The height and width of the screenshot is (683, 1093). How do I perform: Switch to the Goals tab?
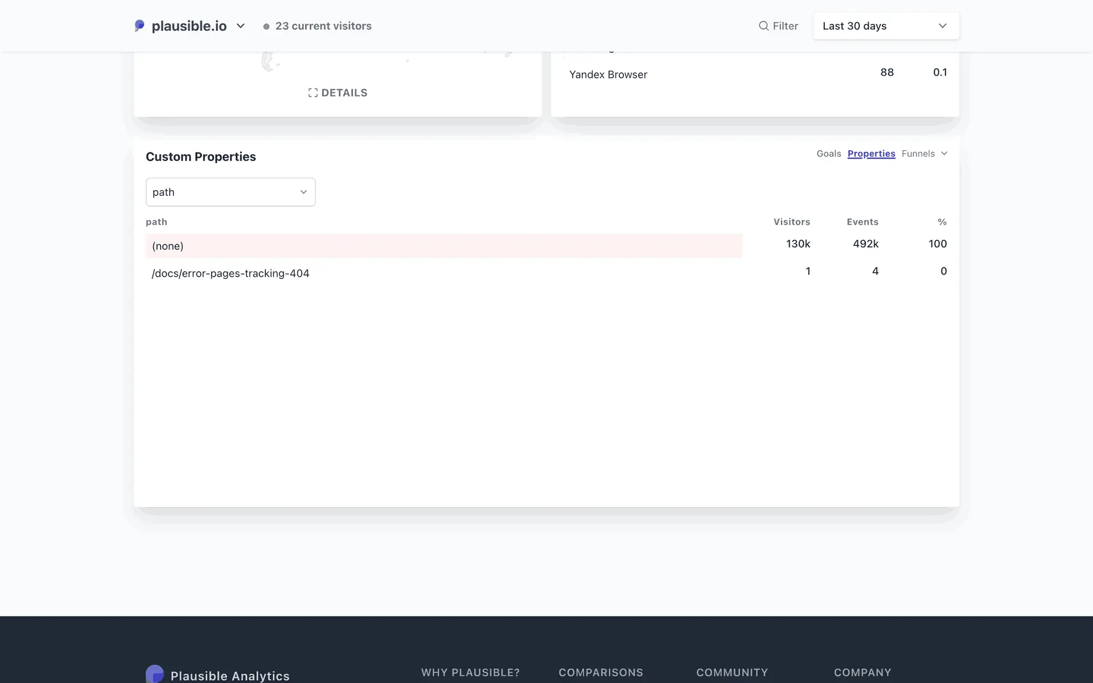coord(828,154)
